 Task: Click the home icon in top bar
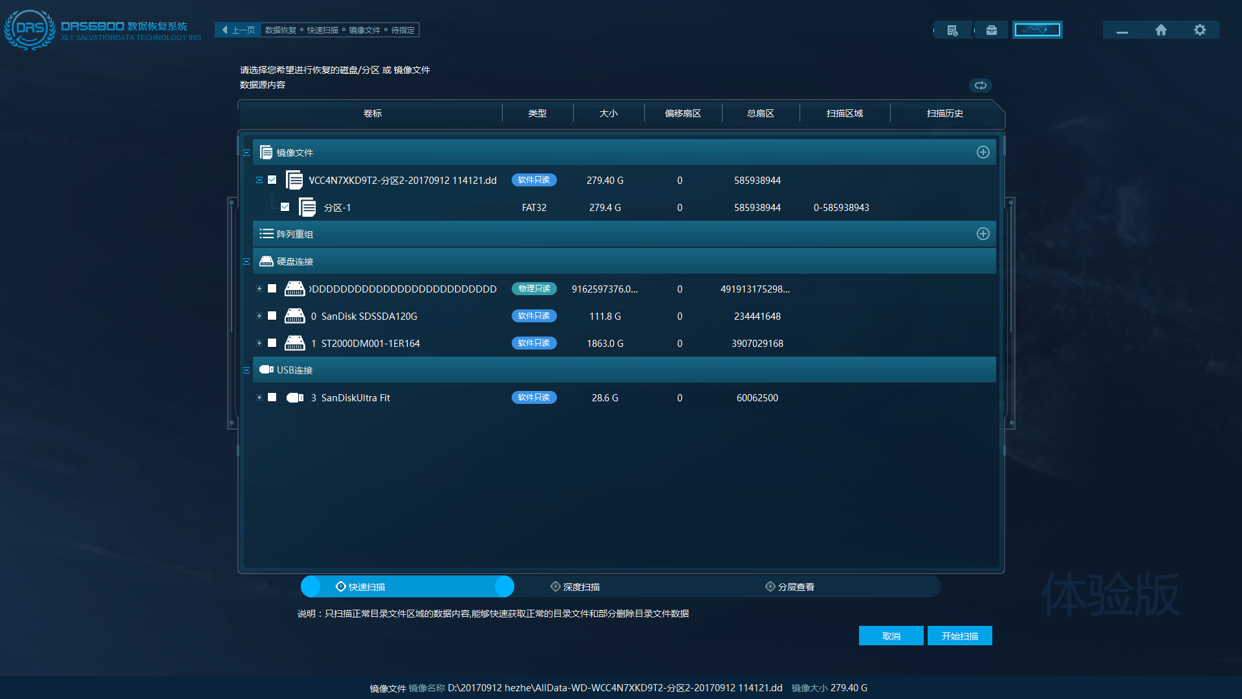pyautogui.click(x=1161, y=30)
